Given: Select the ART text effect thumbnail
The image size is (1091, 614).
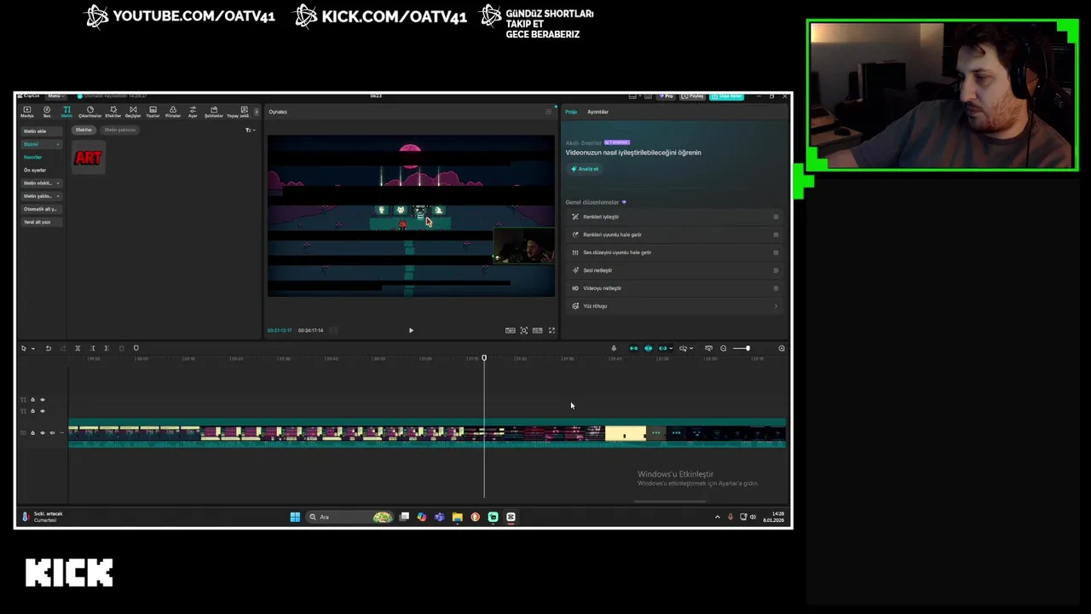Looking at the screenshot, I should pos(88,158).
